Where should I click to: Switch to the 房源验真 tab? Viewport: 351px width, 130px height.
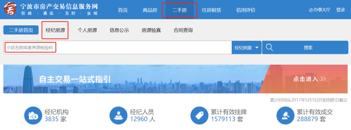(151, 30)
